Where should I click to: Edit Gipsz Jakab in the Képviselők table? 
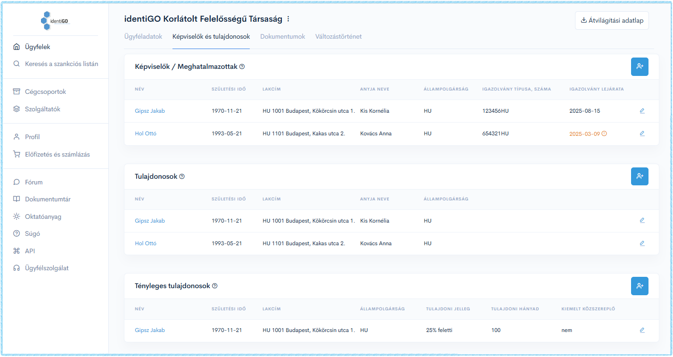[642, 111]
